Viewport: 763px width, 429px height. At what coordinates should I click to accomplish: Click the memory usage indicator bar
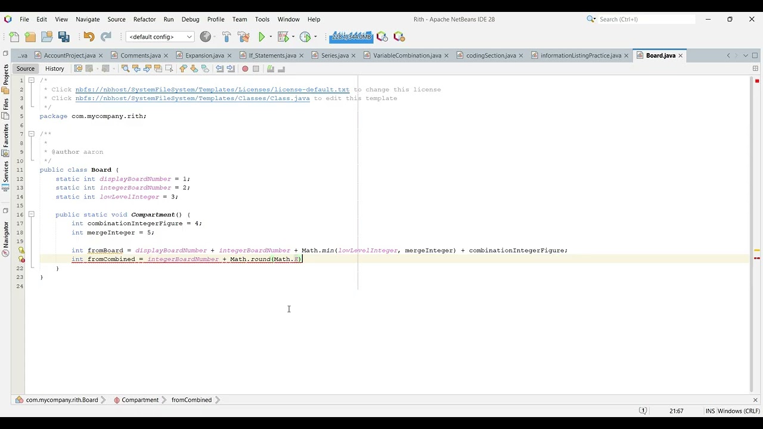[x=351, y=37]
